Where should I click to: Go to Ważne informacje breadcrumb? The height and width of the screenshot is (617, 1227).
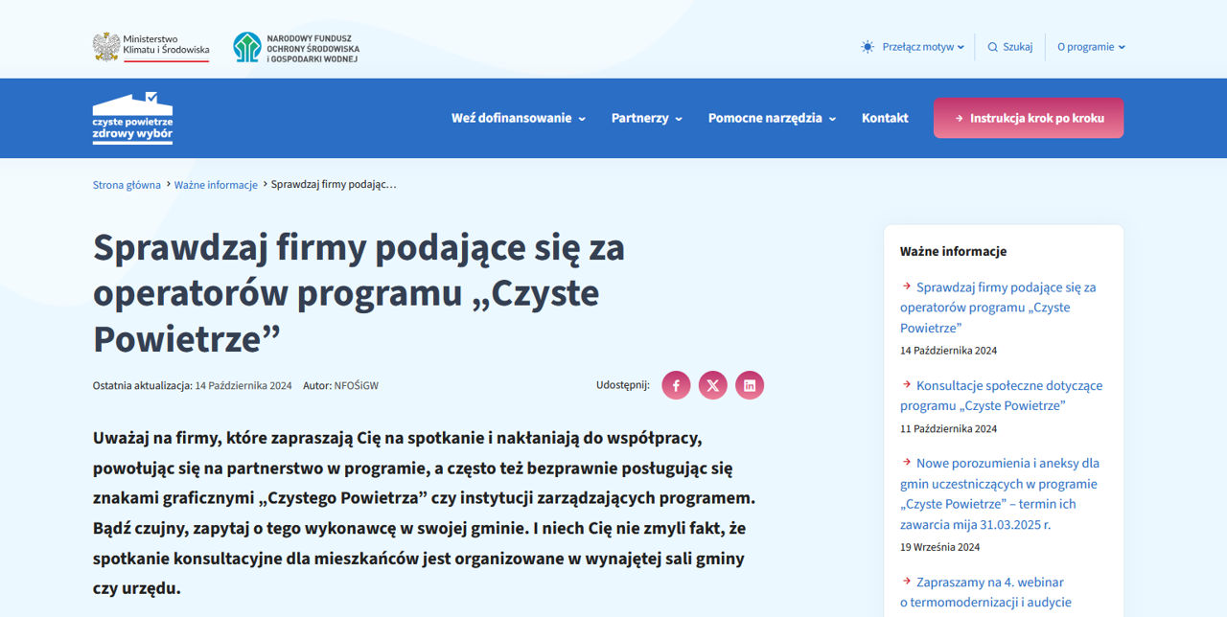[216, 185]
